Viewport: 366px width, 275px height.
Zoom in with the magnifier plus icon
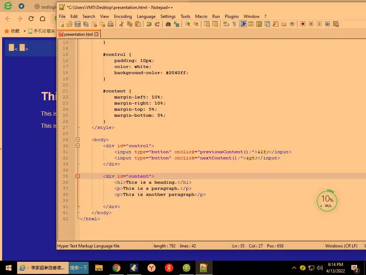(187, 24)
